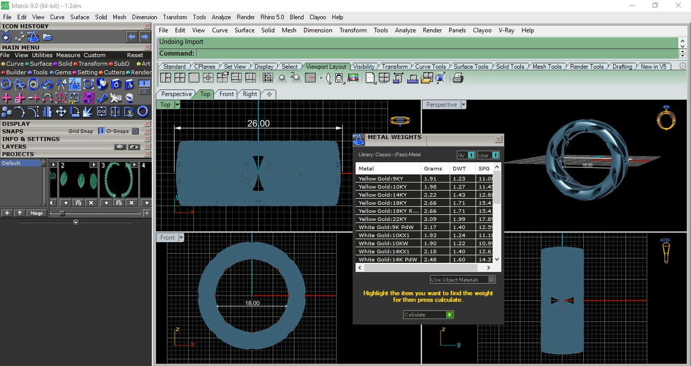
Task: Open the Front viewport dropdown arrow
Action: [x=181, y=238]
